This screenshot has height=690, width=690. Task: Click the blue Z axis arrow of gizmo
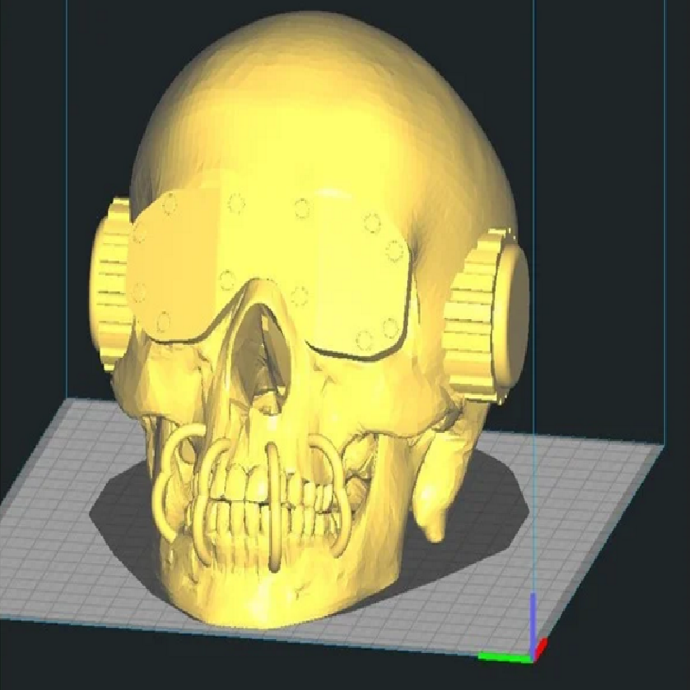pyautogui.click(x=533, y=624)
